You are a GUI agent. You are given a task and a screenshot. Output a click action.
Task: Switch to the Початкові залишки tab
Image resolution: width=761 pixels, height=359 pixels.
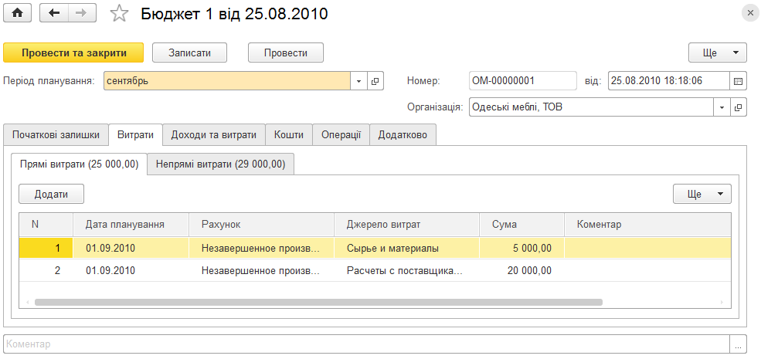56,135
